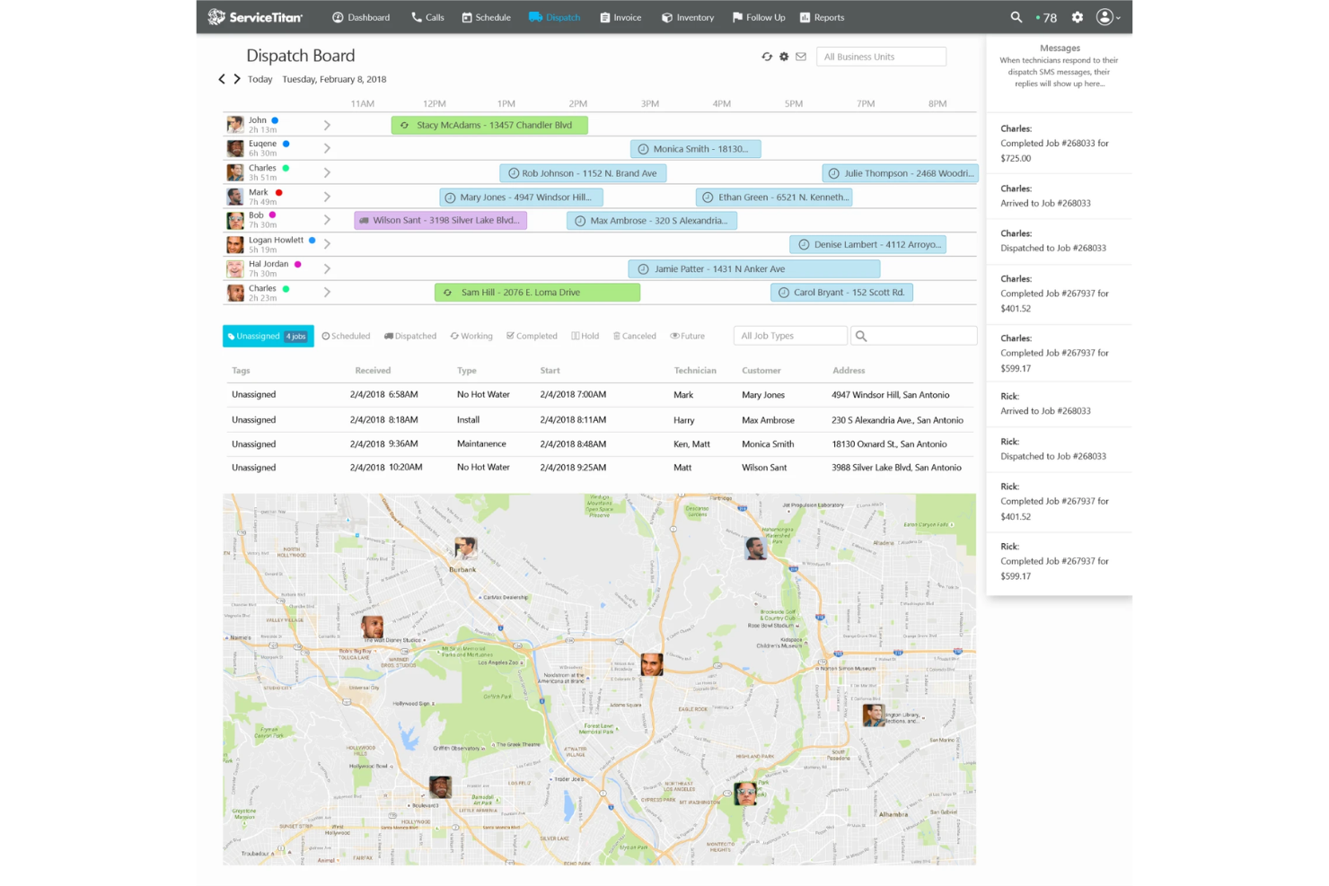The image size is (1329, 886).
Task: Enable the Completed jobs filter
Action: tap(532, 336)
